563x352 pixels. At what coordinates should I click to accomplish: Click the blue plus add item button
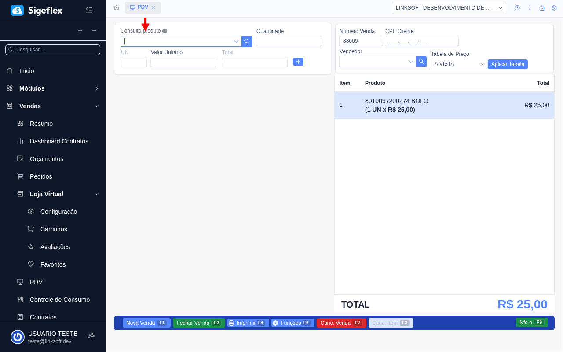click(x=298, y=62)
